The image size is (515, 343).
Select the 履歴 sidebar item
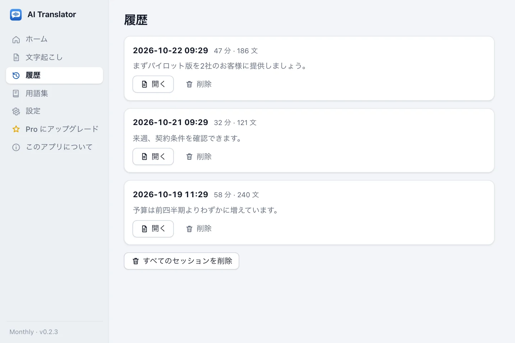point(54,75)
